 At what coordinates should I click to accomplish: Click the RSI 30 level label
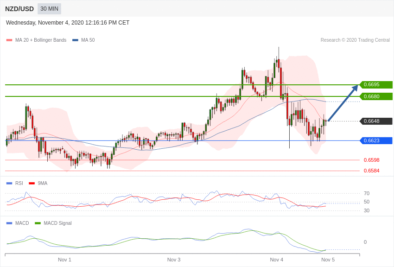pos(367,210)
